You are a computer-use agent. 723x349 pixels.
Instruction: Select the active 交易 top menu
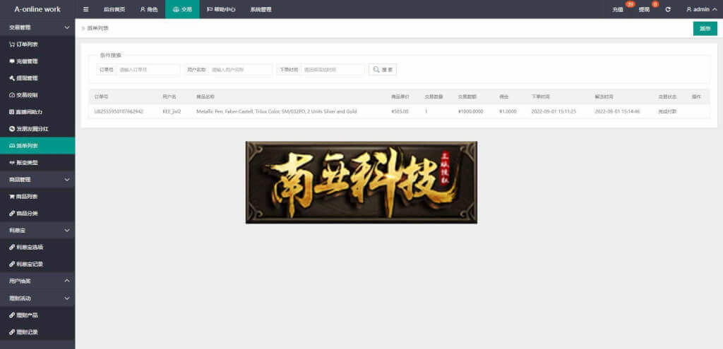pyautogui.click(x=182, y=9)
